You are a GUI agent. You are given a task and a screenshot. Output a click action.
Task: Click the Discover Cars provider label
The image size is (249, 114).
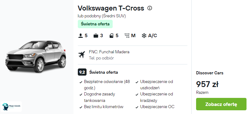(x=209, y=73)
